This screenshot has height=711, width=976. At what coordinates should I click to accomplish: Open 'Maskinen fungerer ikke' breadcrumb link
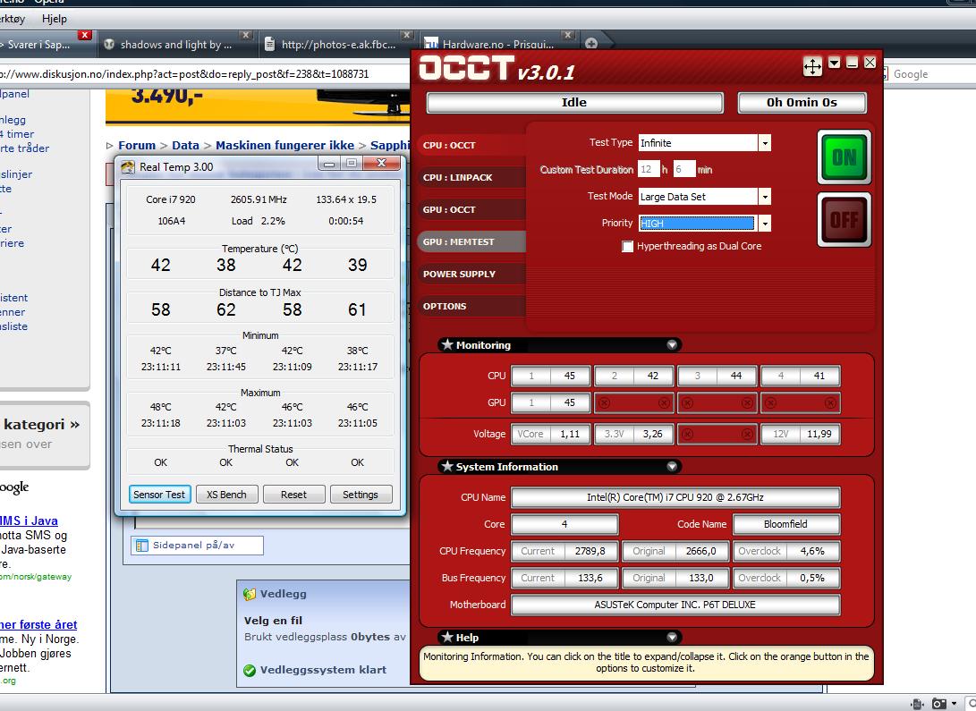[x=284, y=145]
